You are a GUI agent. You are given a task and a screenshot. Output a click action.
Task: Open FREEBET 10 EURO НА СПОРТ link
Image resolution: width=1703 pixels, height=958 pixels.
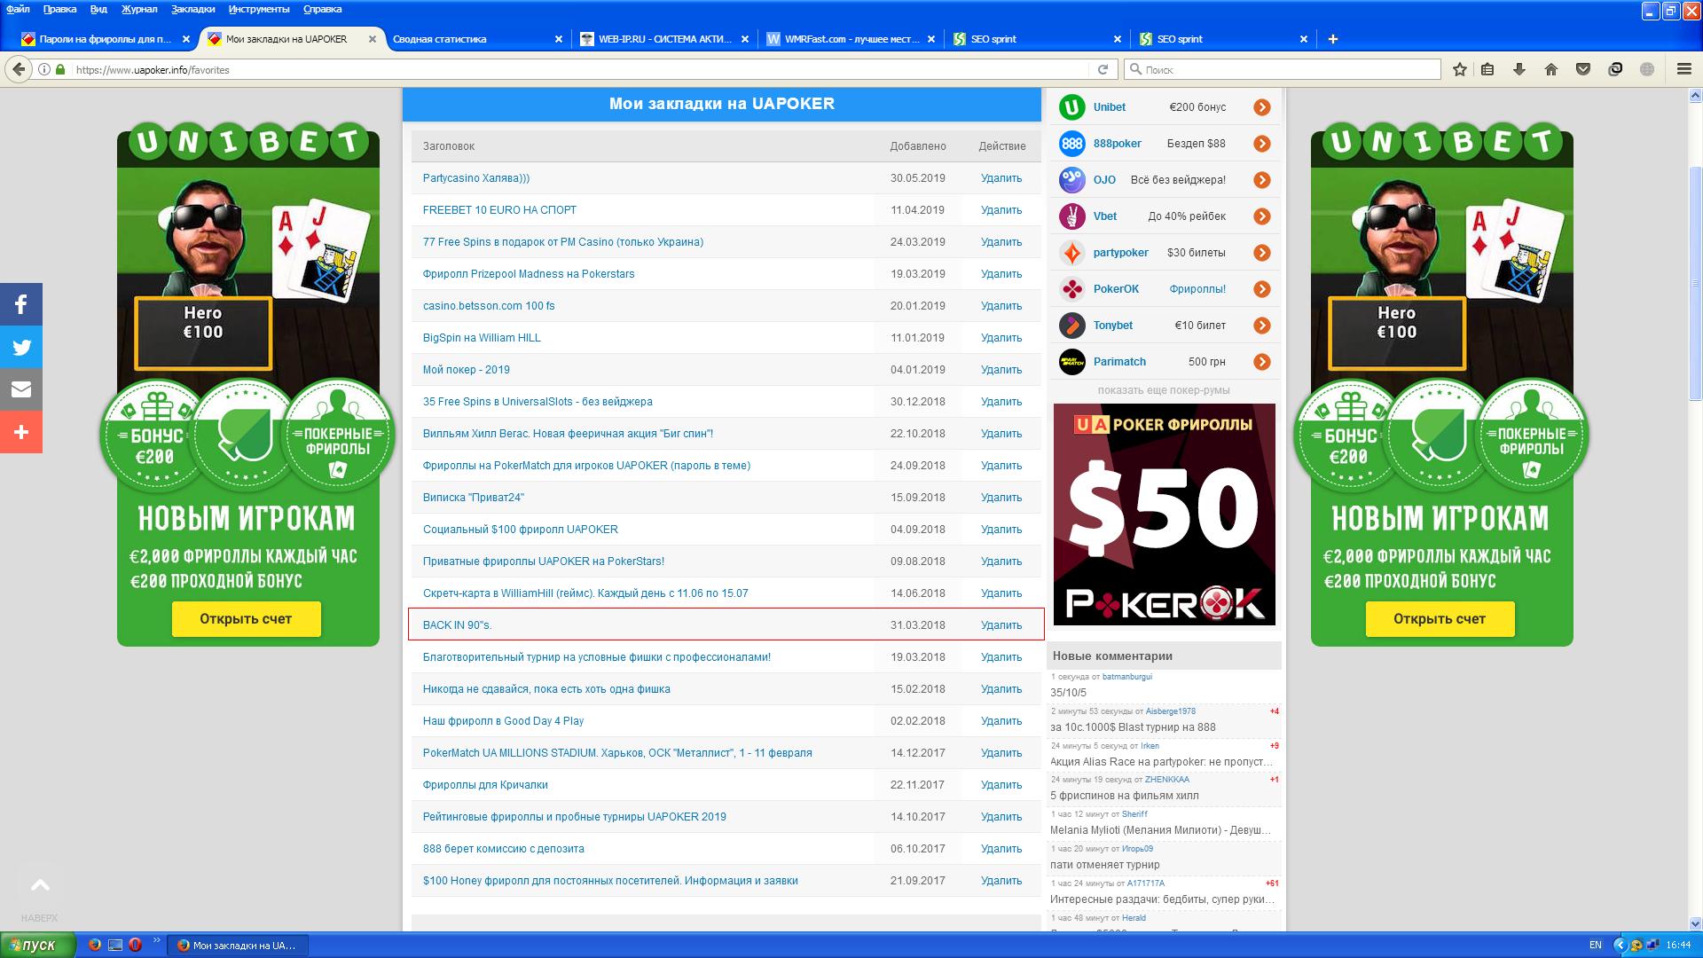click(x=499, y=210)
